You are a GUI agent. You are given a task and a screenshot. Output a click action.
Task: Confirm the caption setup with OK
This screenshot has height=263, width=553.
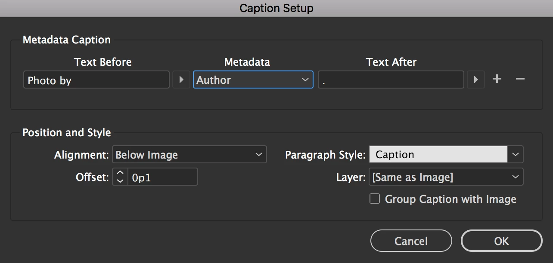coord(501,241)
